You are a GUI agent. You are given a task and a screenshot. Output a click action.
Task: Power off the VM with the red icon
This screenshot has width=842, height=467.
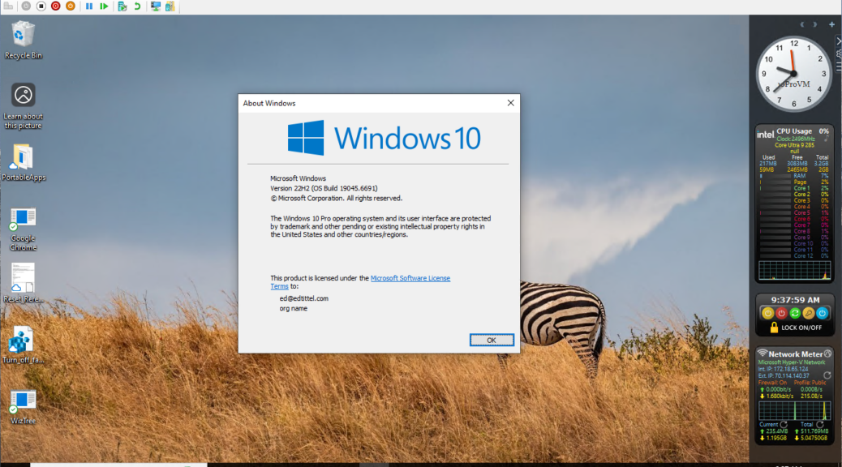pyautogui.click(x=54, y=6)
